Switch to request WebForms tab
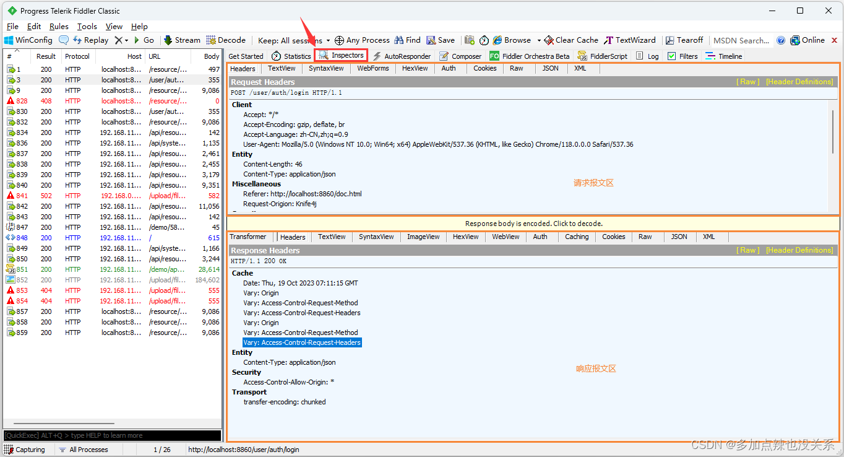Screen dimensions: 844x457 (373, 68)
